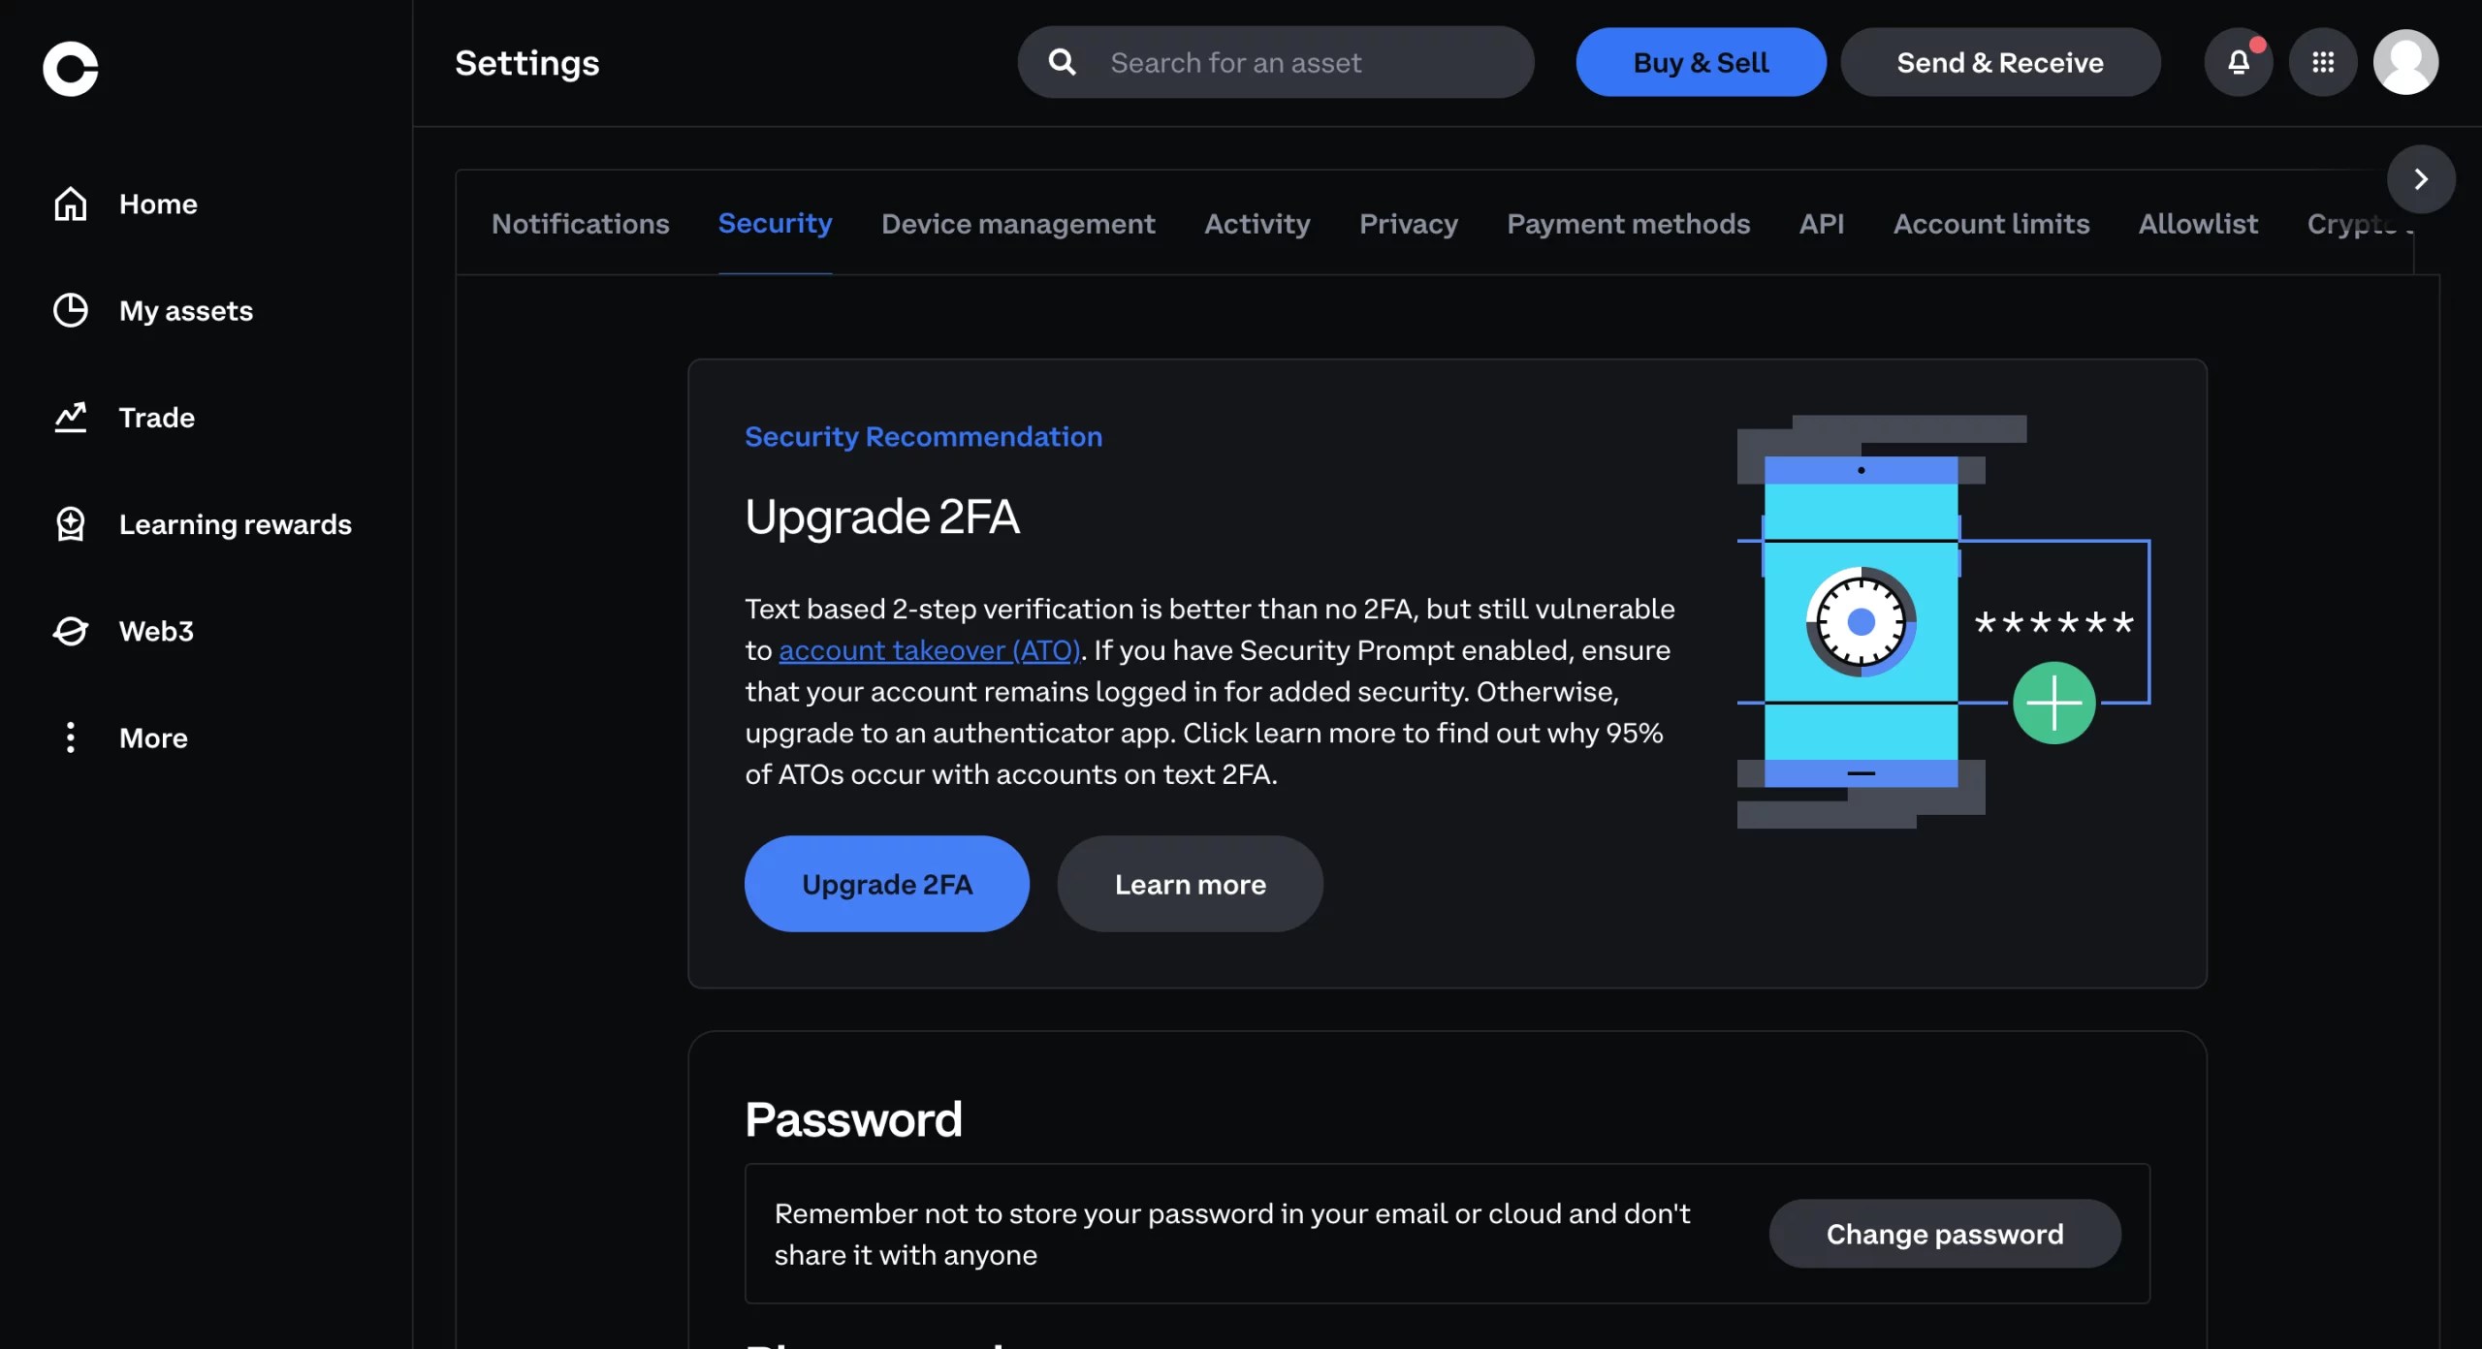Open the Payment methods tab

point(1628,224)
